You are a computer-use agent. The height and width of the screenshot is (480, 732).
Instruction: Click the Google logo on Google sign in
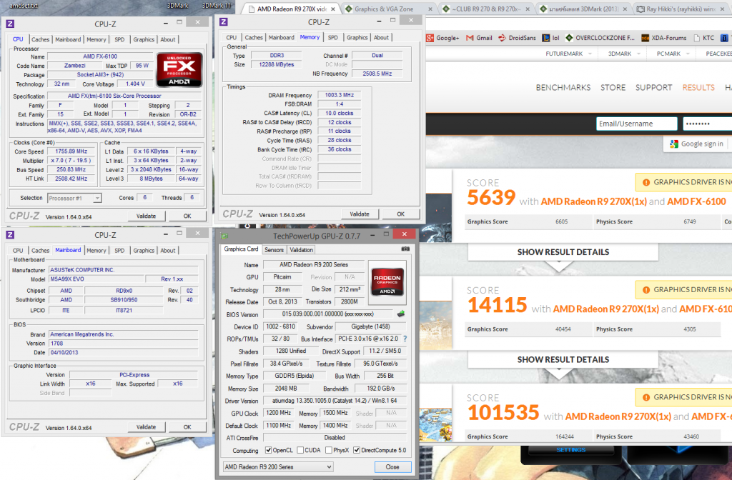[x=673, y=144]
